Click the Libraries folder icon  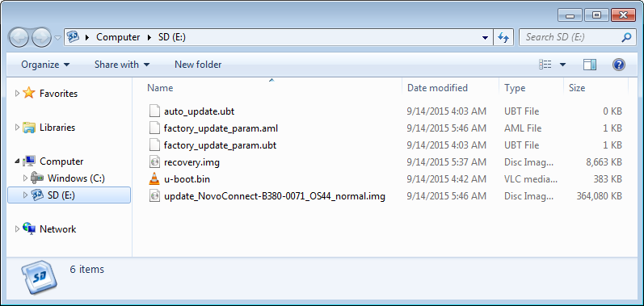point(29,128)
